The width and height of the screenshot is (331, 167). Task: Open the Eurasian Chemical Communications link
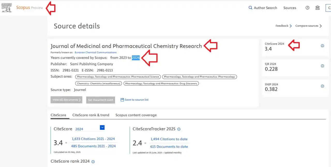tap(96, 52)
